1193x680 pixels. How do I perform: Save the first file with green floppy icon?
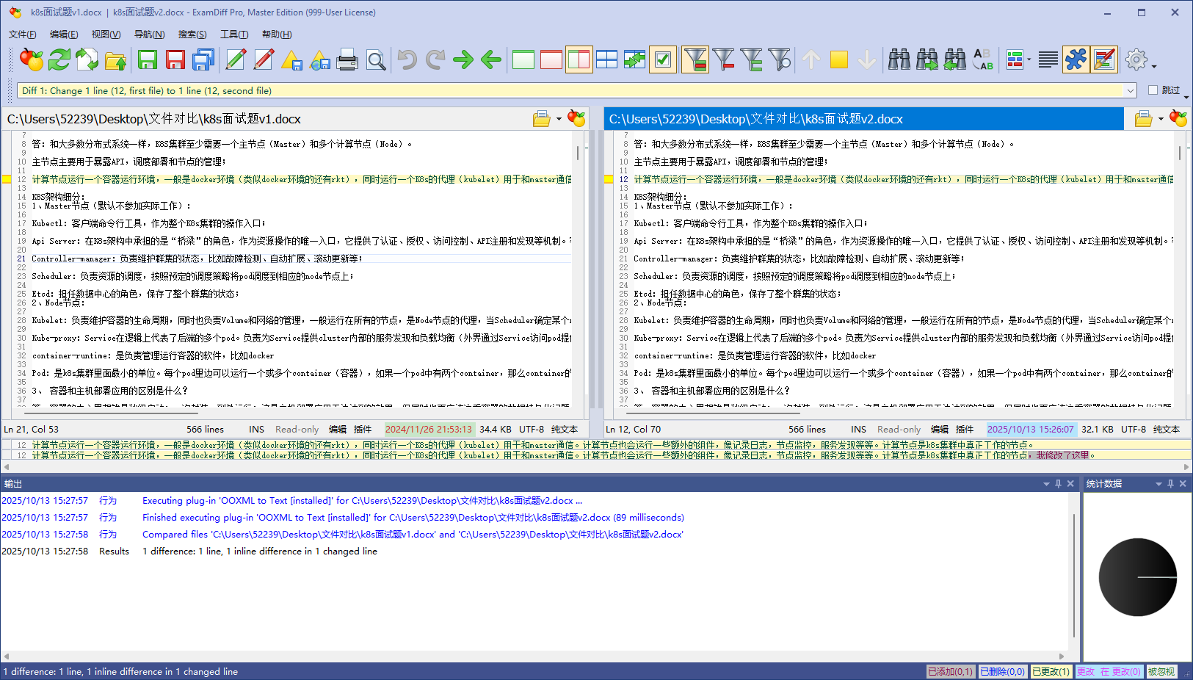(x=148, y=60)
